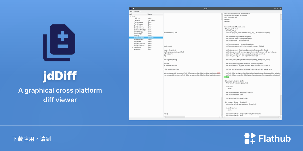Open the Settings menu

tap(136, 12)
